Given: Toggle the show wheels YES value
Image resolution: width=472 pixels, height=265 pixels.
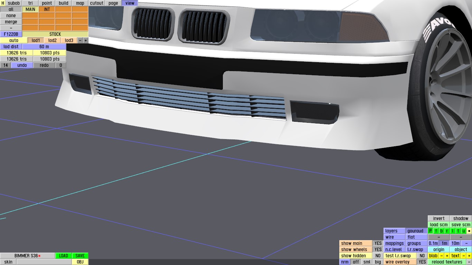Looking at the screenshot, I should (378, 249).
